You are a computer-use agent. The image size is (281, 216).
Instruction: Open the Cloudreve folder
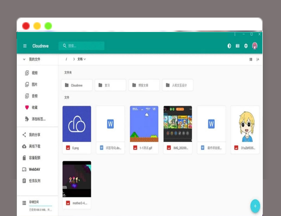pyautogui.click(x=77, y=85)
